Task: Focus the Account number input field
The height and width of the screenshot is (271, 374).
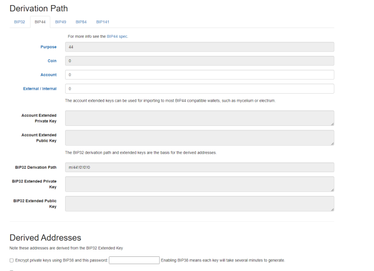Action: (200, 75)
